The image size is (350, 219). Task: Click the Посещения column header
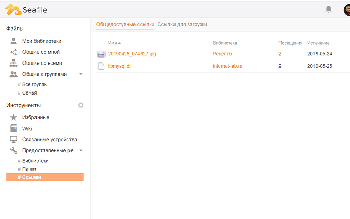(x=291, y=43)
